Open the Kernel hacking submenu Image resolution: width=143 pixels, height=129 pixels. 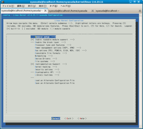(46, 67)
